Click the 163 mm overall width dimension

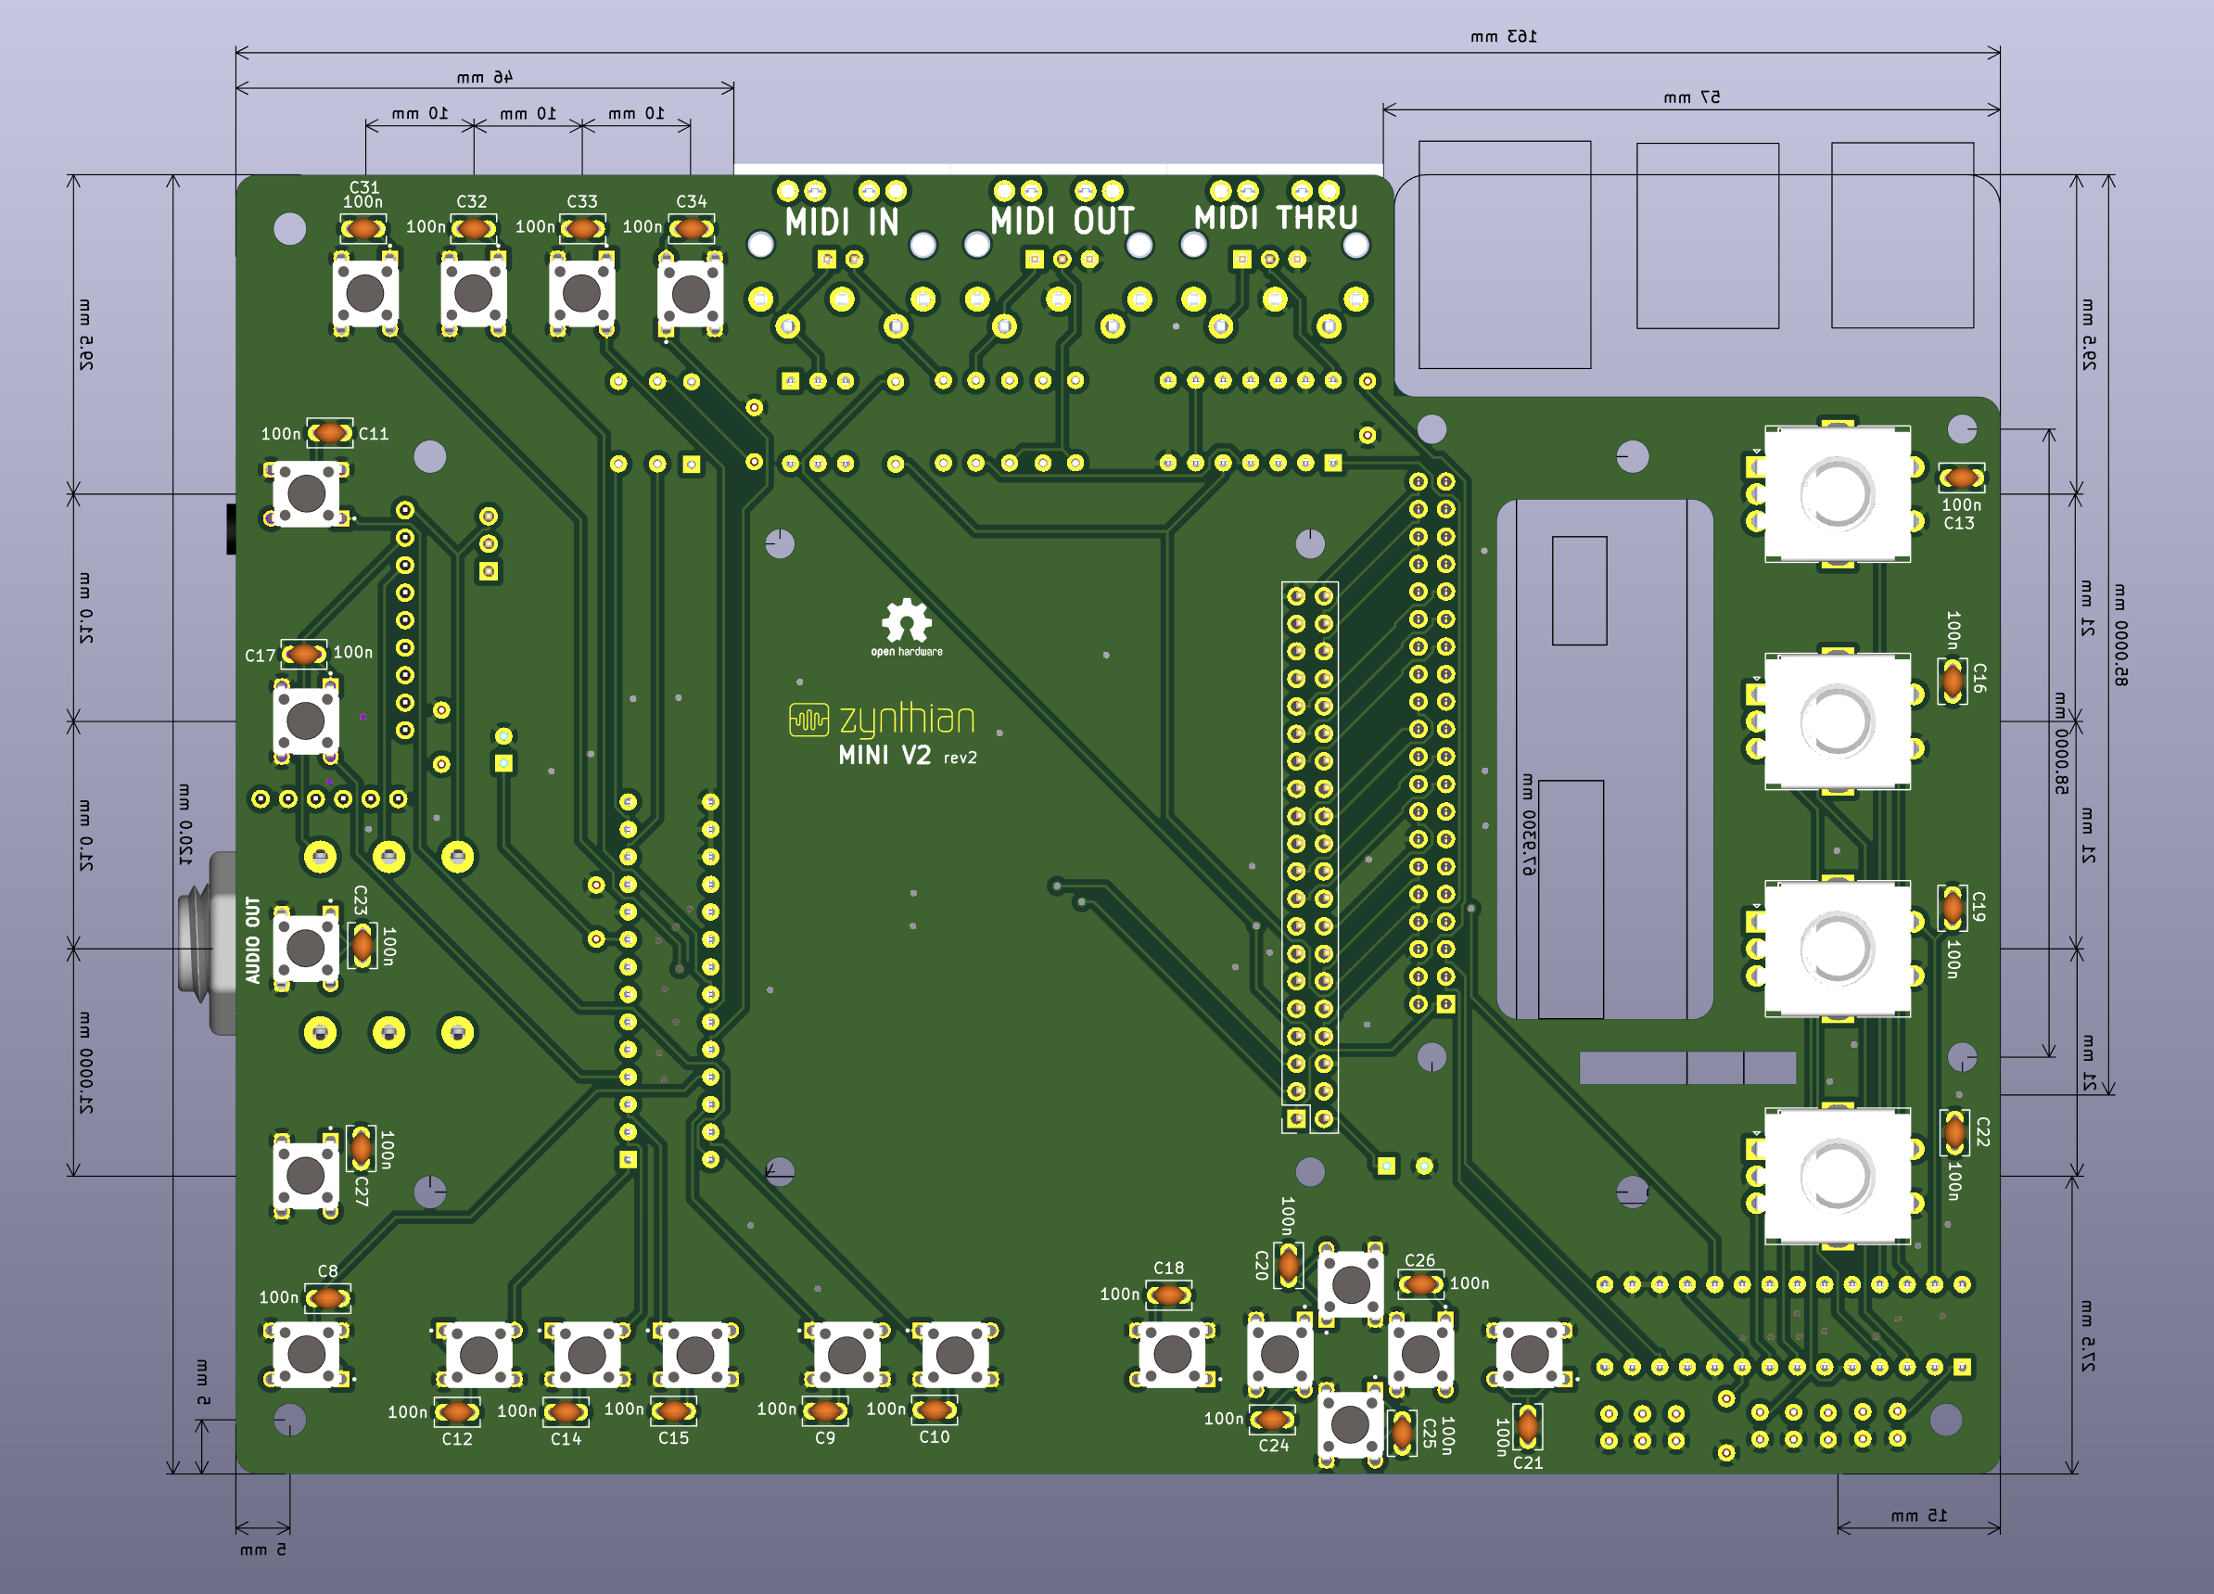point(1503,36)
